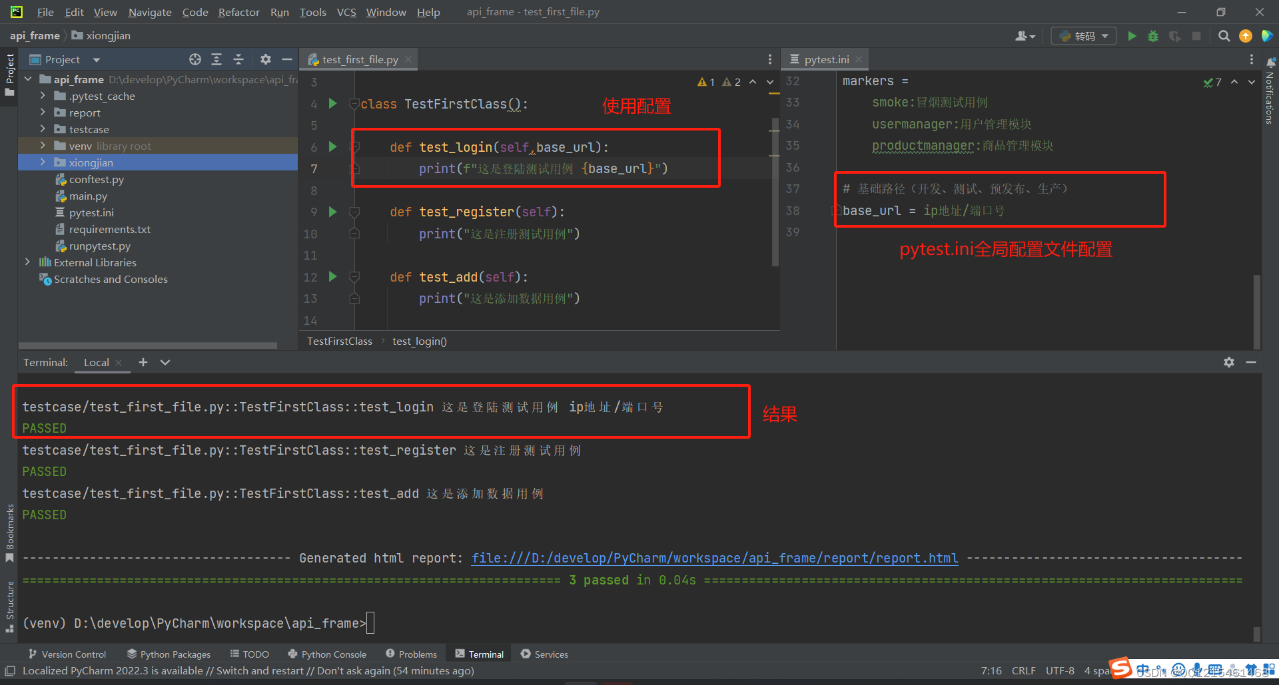The width and height of the screenshot is (1279, 685).
Task: Hide the Project tool window
Action: [287, 59]
